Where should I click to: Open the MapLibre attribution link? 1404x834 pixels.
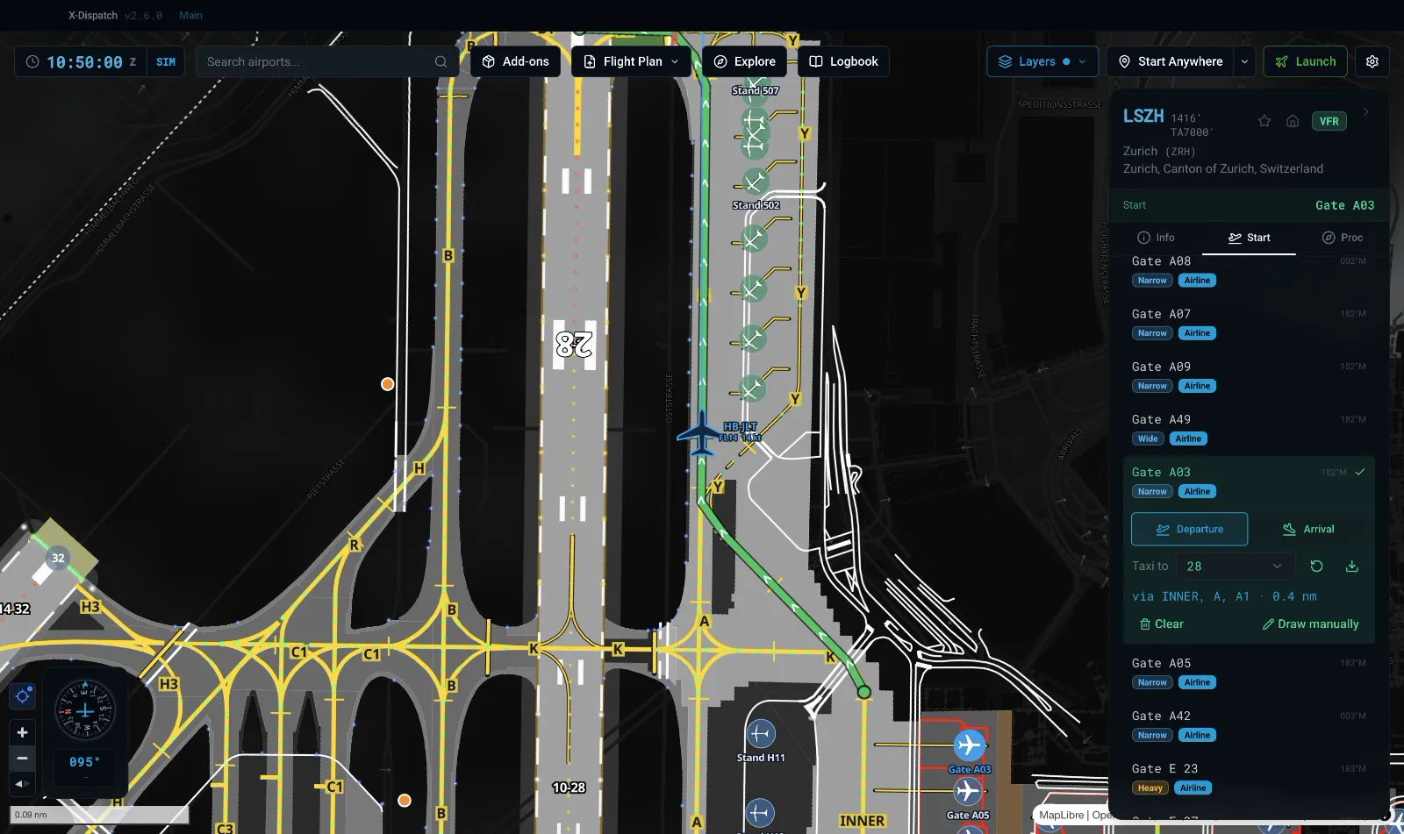point(1061,815)
